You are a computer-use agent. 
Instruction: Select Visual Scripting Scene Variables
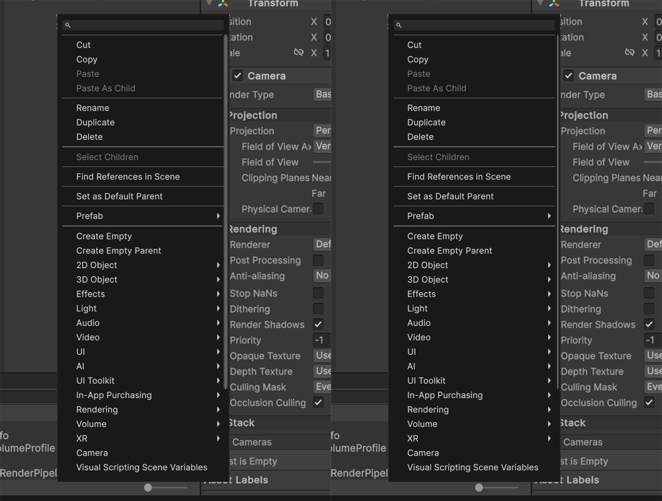tap(141, 467)
